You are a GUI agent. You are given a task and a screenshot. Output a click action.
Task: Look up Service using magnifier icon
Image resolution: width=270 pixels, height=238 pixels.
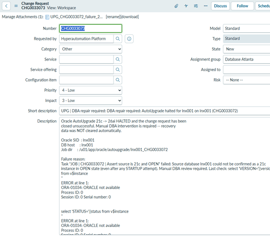118,60
